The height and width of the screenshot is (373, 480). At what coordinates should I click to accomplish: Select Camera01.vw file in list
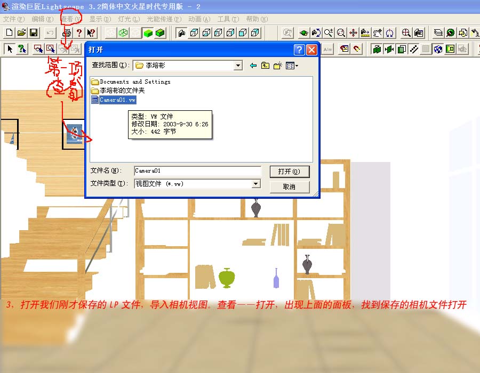point(114,100)
